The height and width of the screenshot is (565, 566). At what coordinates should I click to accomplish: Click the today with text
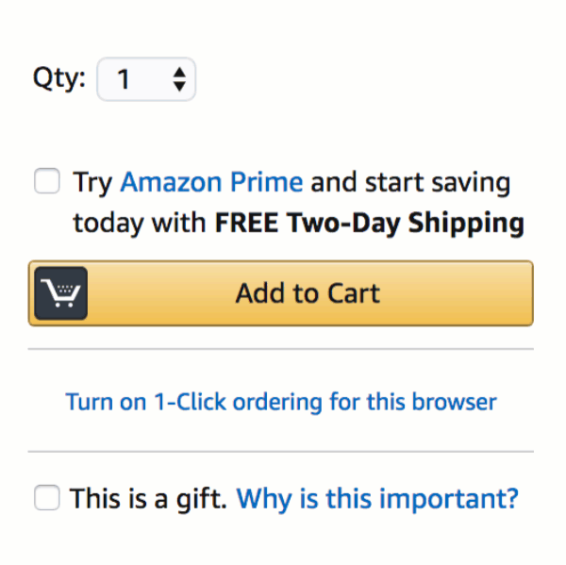(140, 224)
